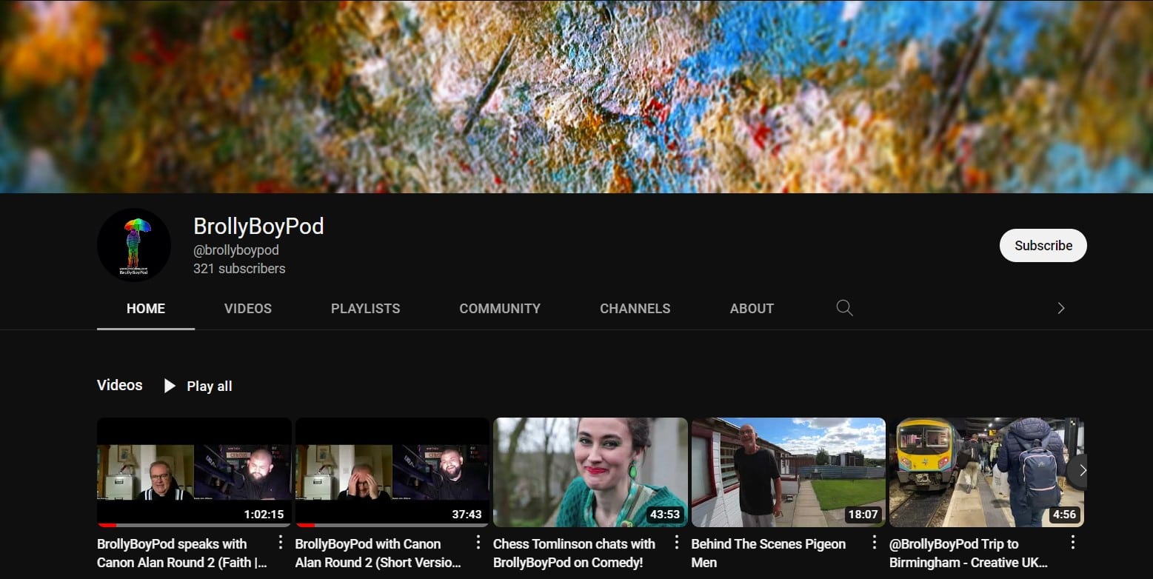Viewport: 1153px width, 579px height.
Task: Open title BrollyBoyPod speaks with Canon Alan Round 2
Action: [182, 553]
